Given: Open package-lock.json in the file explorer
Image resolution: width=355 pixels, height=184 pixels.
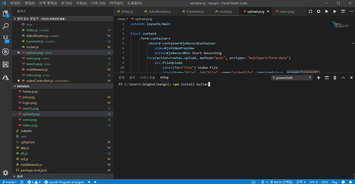Looking at the screenshot, I should [34, 170].
